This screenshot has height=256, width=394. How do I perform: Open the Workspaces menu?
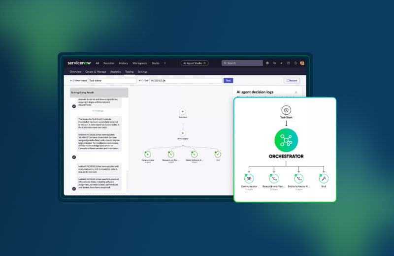pyautogui.click(x=140, y=63)
